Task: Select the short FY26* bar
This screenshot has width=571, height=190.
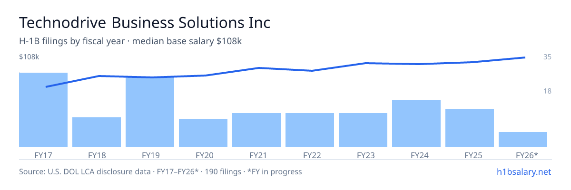Action: click(523, 139)
